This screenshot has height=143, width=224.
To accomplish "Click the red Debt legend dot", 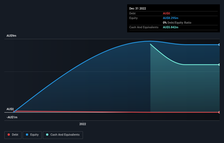I will [x=9, y=135].
